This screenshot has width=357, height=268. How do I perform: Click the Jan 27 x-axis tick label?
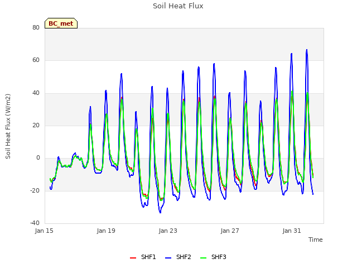point(230,231)
